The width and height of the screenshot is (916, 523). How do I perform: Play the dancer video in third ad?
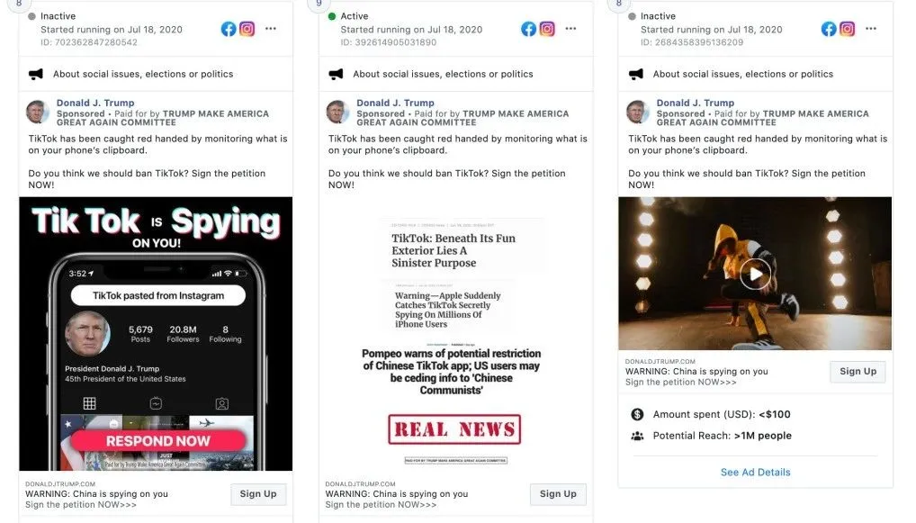pos(755,274)
